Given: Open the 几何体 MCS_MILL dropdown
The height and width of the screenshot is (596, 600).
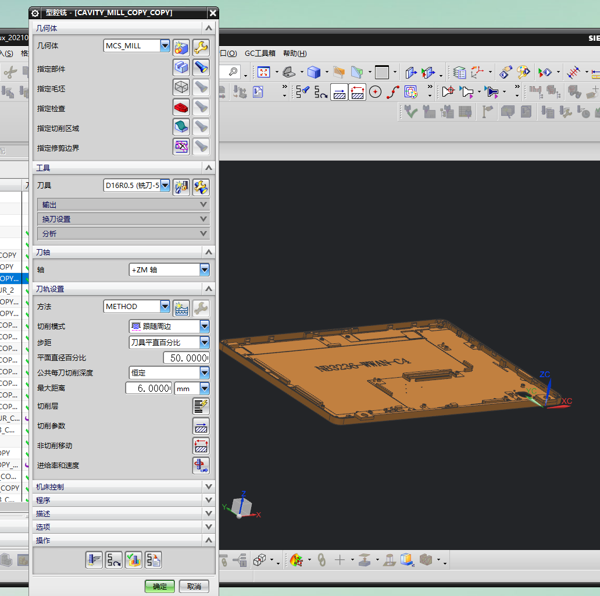Looking at the screenshot, I should 165,46.
